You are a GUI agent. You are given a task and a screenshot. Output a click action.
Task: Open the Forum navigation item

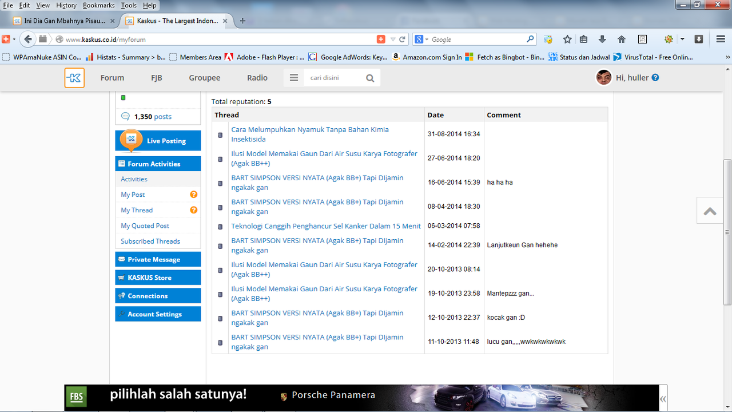click(x=112, y=78)
